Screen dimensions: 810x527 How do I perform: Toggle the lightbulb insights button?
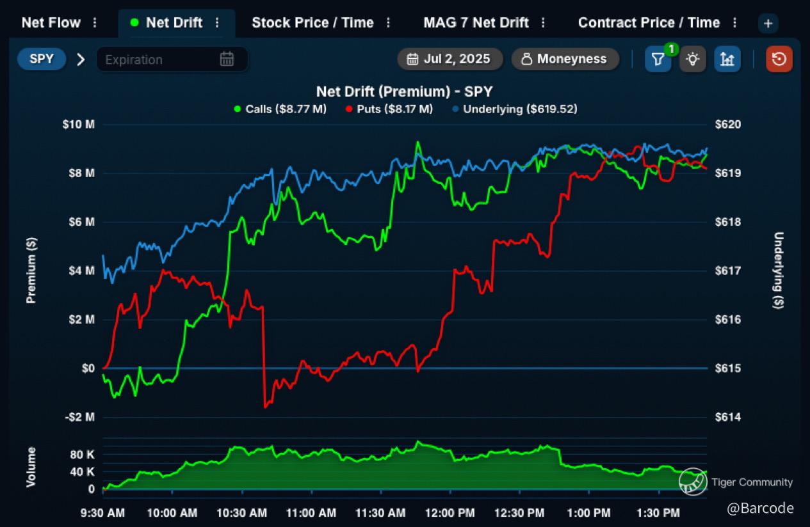692,59
